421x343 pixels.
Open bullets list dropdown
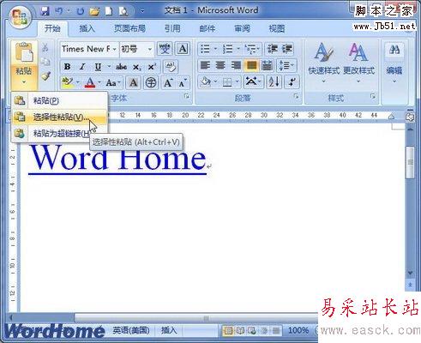pyautogui.click(x=215, y=49)
